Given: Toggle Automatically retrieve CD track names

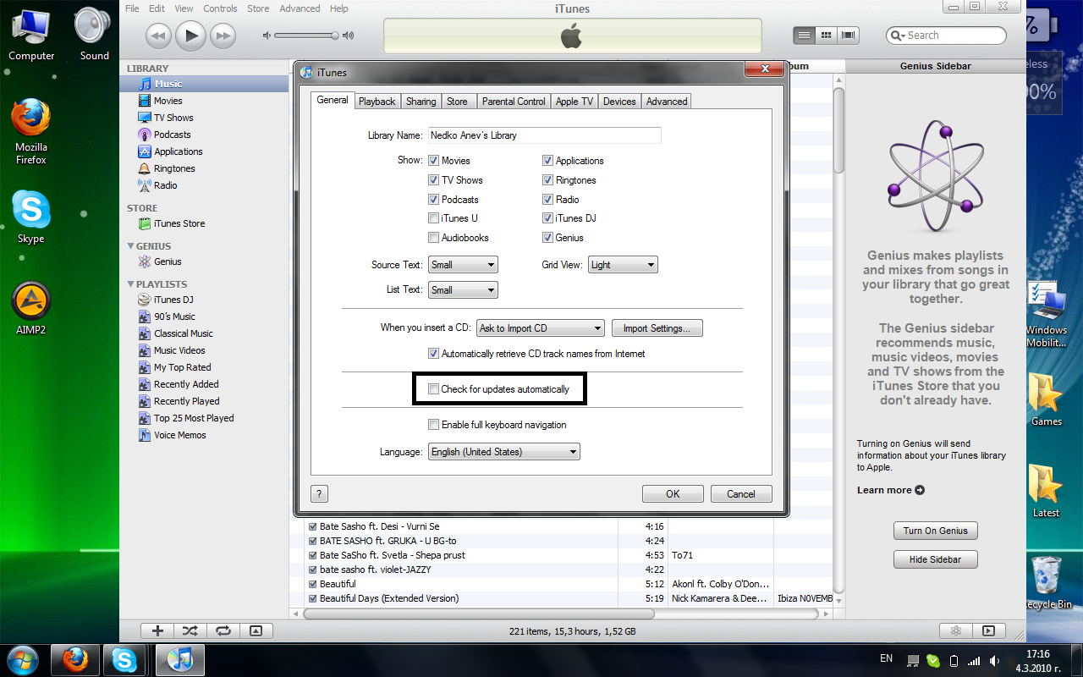Looking at the screenshot, I should point(434,354).
